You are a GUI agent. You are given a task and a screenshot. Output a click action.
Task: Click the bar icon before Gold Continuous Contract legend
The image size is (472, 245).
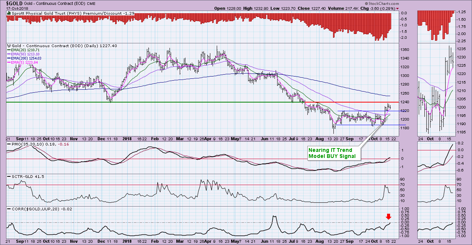point(9,45)
